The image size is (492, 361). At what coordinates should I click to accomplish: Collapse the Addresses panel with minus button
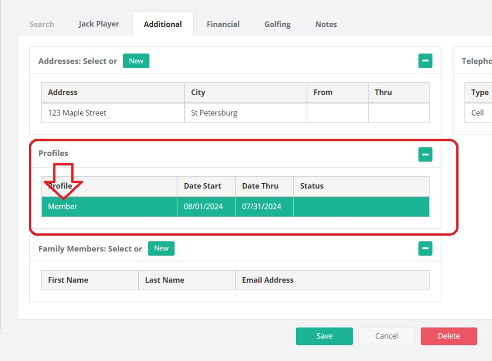[x=425, y=61]
